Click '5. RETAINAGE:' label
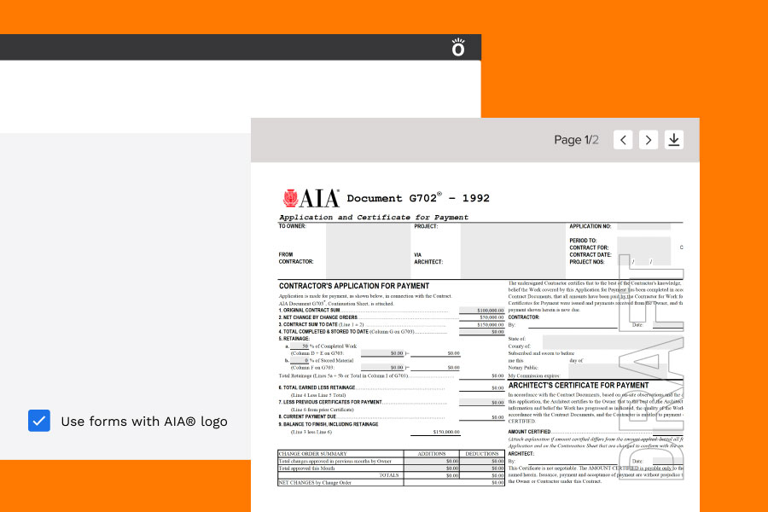 [294, 339]
